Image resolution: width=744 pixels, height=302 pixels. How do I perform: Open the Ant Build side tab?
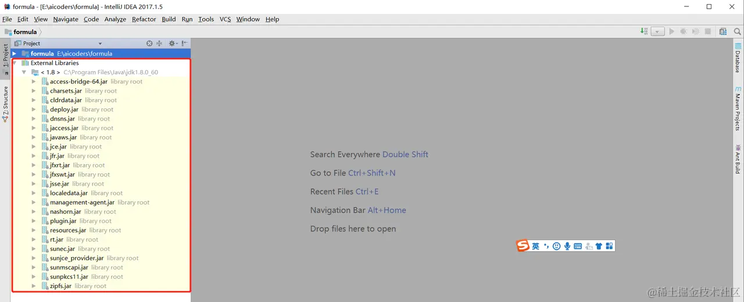[x=738, y=159]
